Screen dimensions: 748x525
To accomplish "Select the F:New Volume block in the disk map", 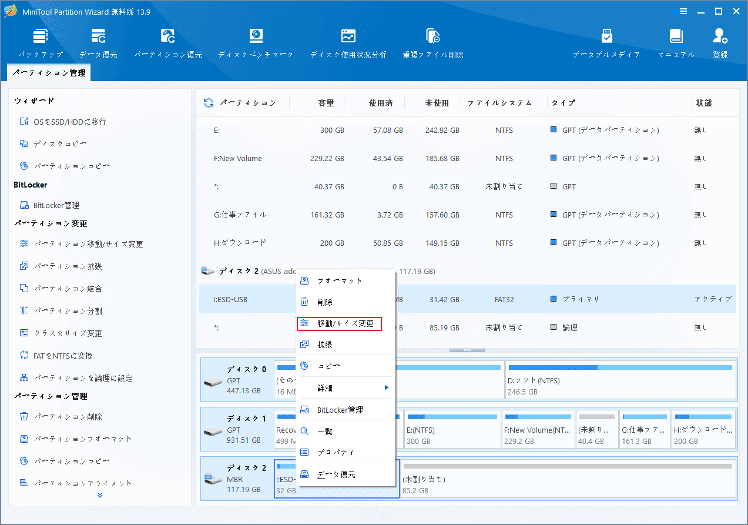I will 538,430.
